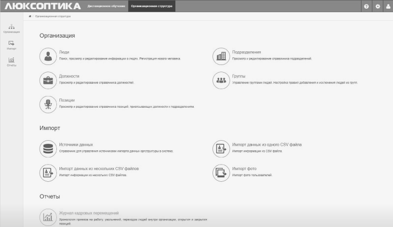Screen dimensions: 393x227
Task: Go to home via breadcrumb house icon
Action: 30,16
